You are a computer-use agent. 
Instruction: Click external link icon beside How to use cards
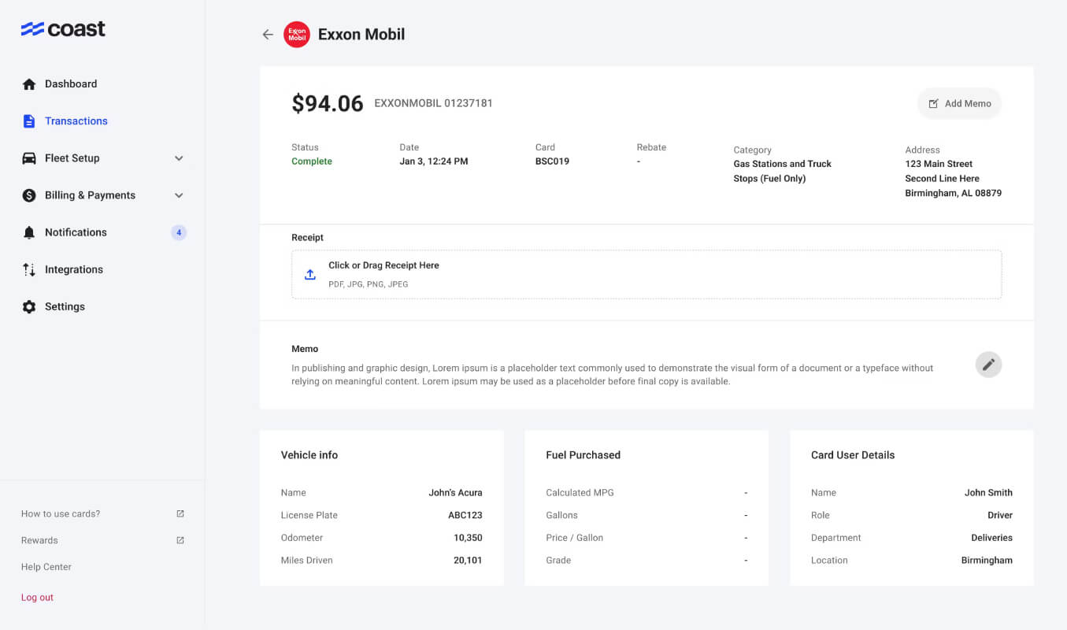click(180, 513)
